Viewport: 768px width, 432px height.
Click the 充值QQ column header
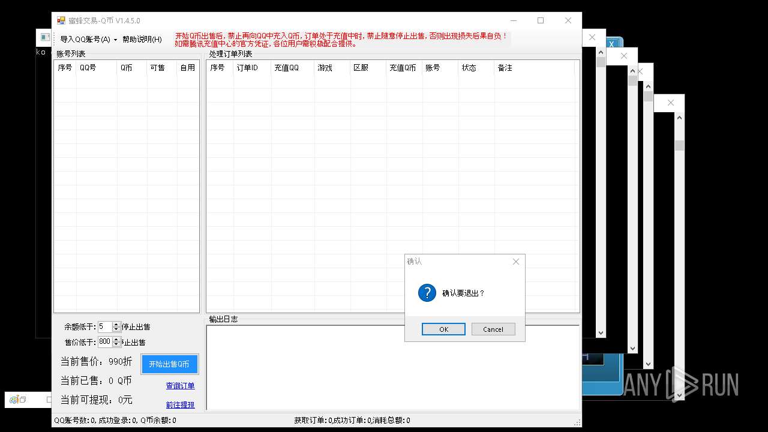coord(293,68)
